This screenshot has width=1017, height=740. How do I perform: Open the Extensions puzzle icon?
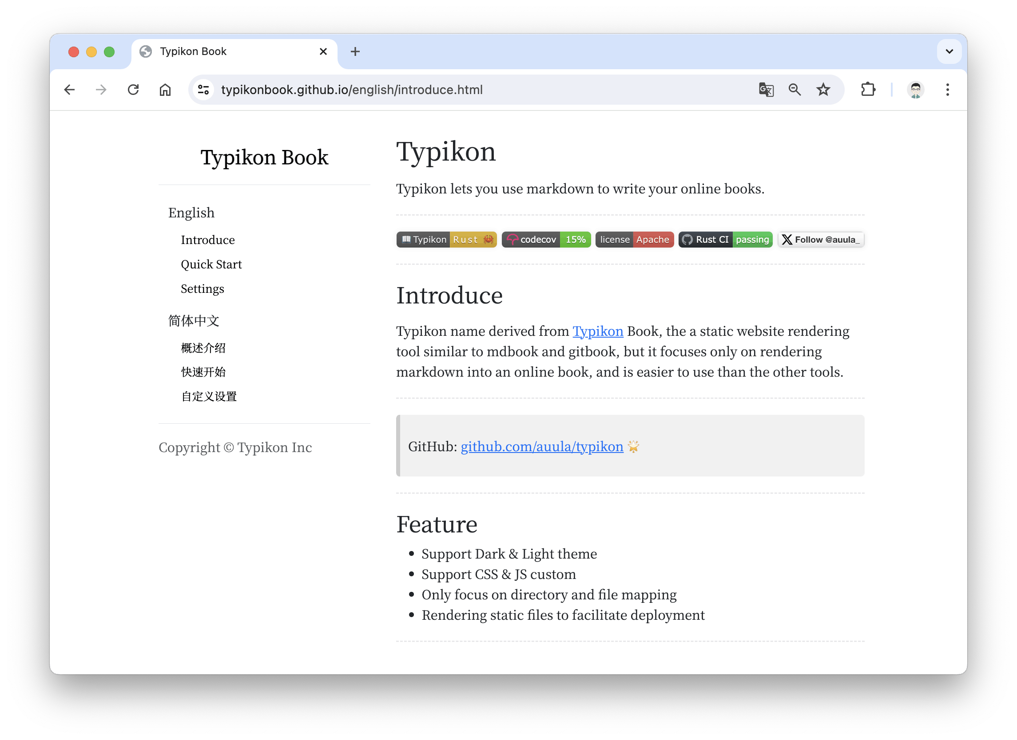868,90
